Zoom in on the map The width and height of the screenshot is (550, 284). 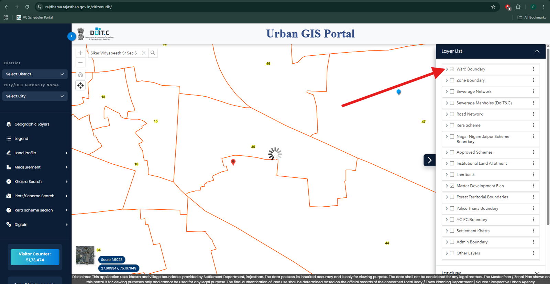pyautogui.click(x=80, y=53)
